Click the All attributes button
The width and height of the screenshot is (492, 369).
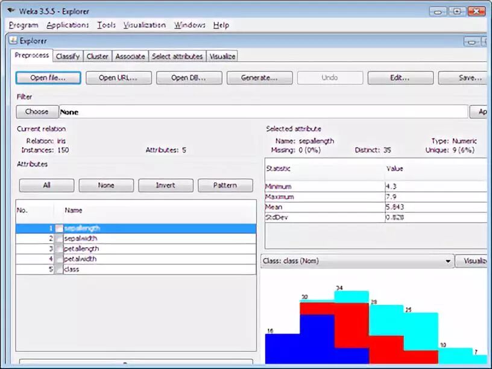(x=46, y=186)
